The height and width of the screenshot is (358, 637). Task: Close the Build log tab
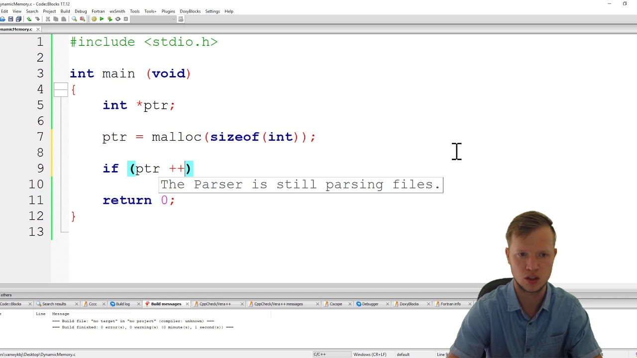139,304
